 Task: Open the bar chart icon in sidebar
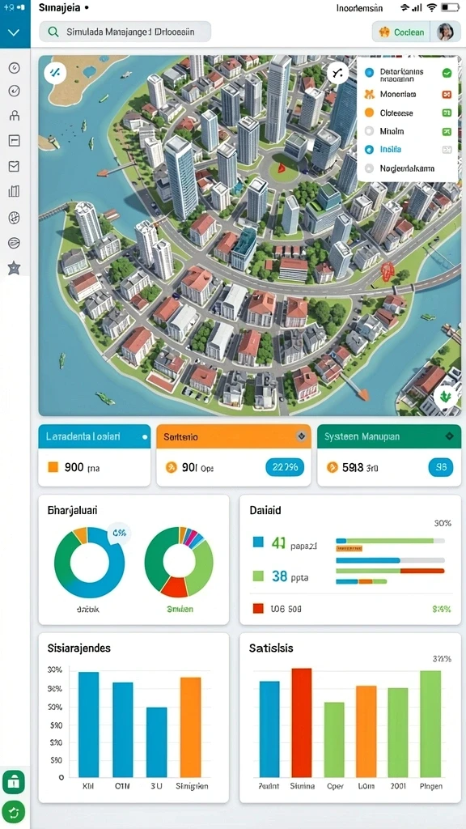coord(15,191)
